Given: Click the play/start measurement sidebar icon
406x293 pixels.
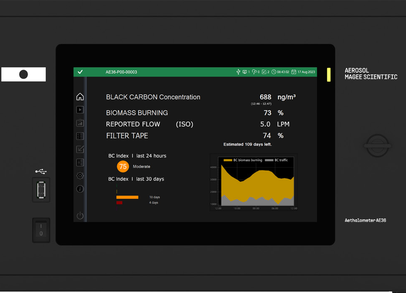Looking at the screenshot, I should pyautogui.click(x=80, y=110).
